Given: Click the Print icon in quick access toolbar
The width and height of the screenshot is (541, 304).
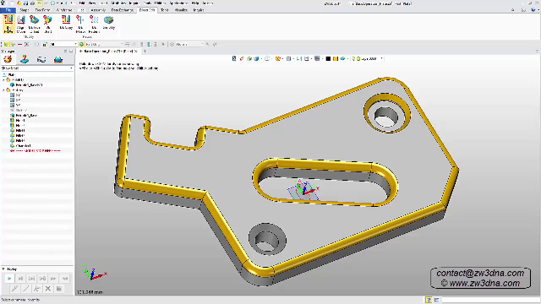Looking at the screenshot, I should pyautogui.click(x=32, y=3).
